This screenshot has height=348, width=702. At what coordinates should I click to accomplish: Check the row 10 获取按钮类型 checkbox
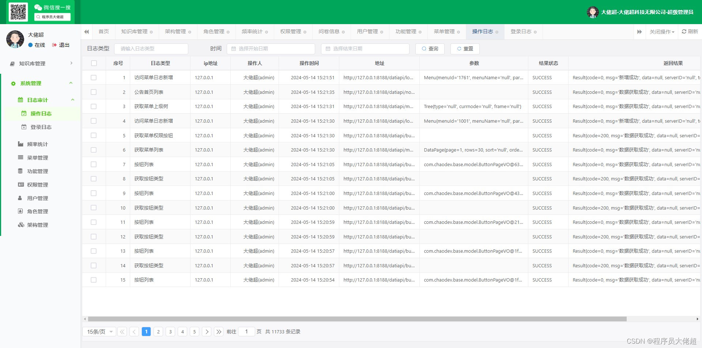click(x=94, y=208)
